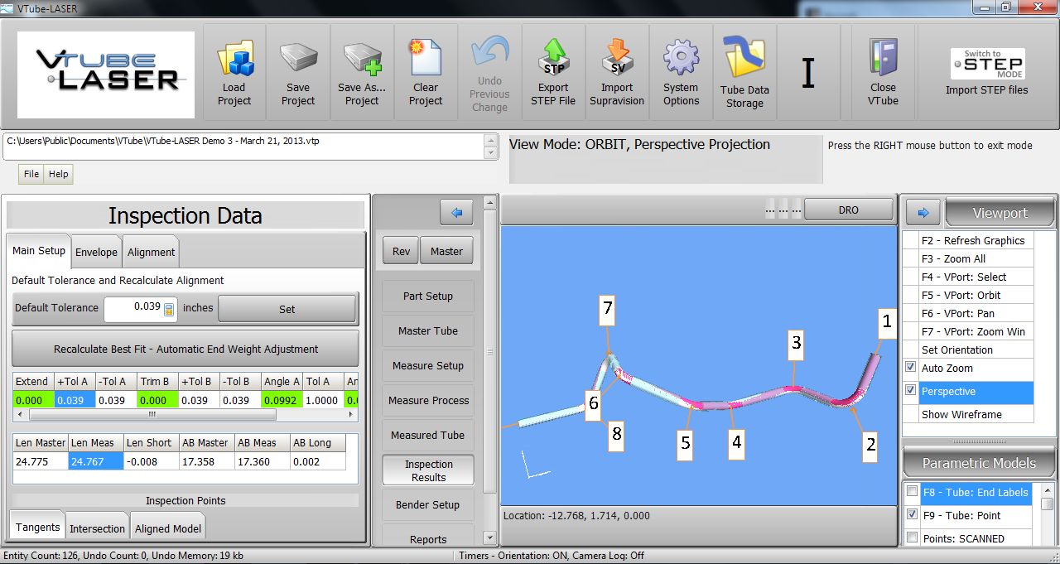Click the Load Project icon
1060x564 pixels.
(234, 61)
